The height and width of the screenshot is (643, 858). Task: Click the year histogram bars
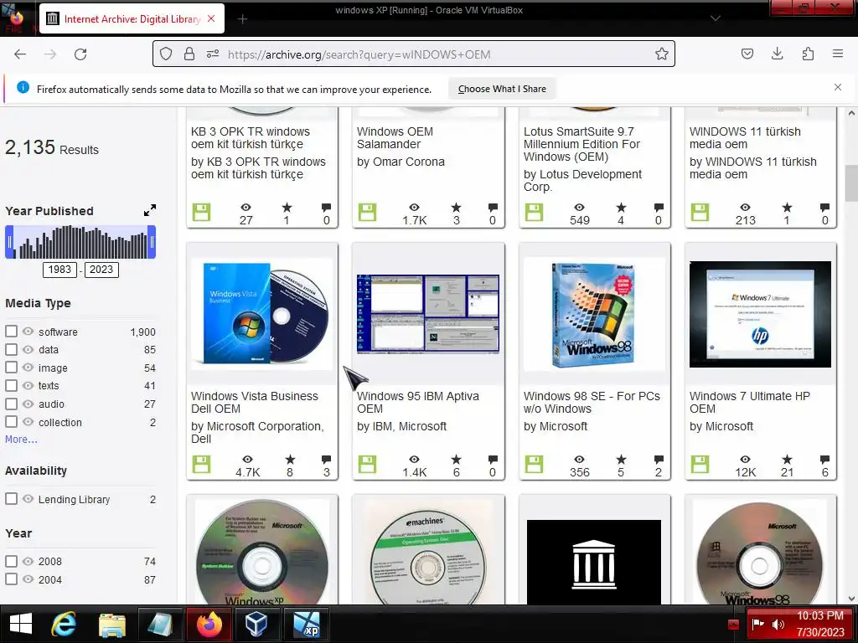(x=80, y=242)
